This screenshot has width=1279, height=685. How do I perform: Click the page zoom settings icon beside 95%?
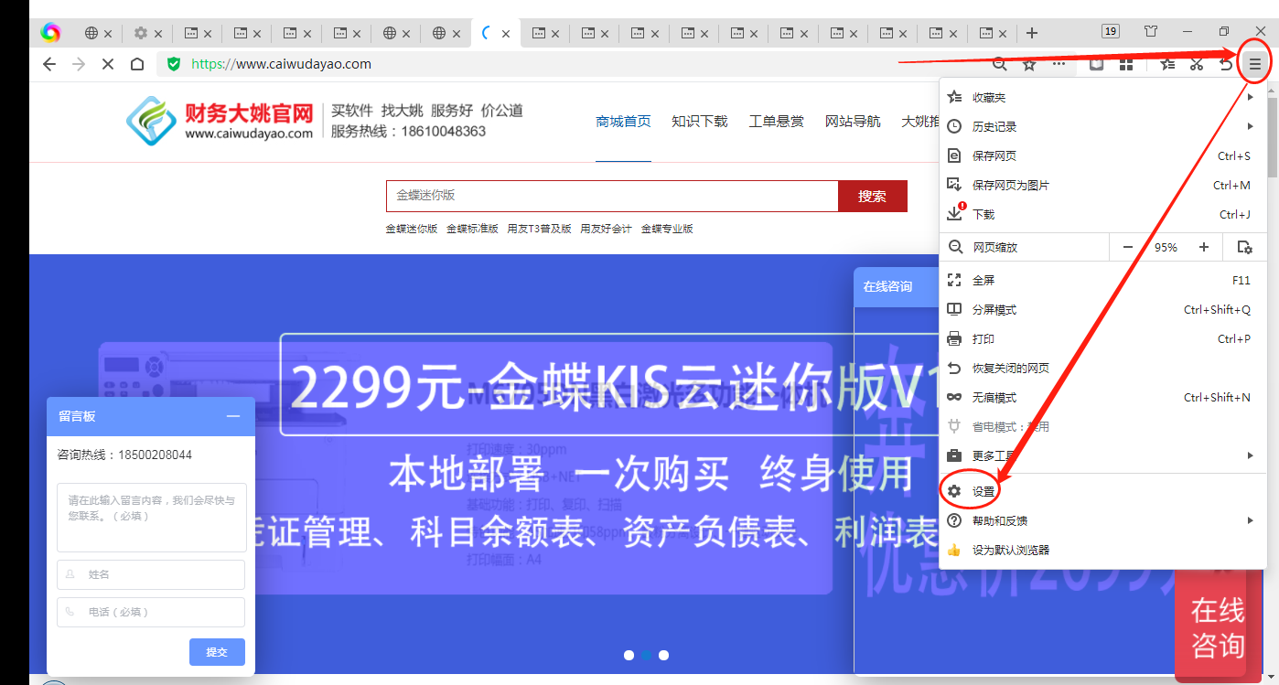pyautogui.click(x=1244, y=247)
